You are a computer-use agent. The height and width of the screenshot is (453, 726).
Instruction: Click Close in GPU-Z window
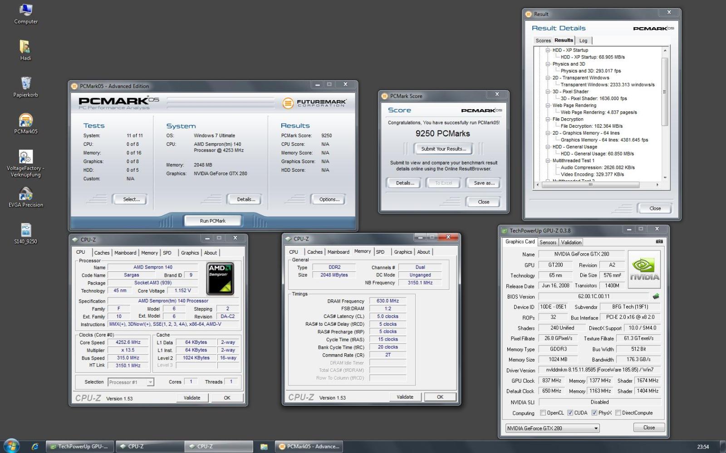pyautogui.click(x=649, y=428)
